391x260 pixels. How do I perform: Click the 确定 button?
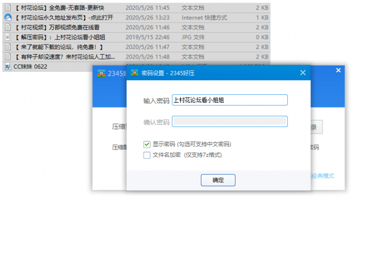click(x=218, y=180)
